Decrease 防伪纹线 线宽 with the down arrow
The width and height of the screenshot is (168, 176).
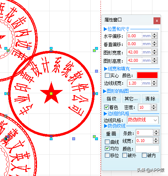click(x=156, y=142)
